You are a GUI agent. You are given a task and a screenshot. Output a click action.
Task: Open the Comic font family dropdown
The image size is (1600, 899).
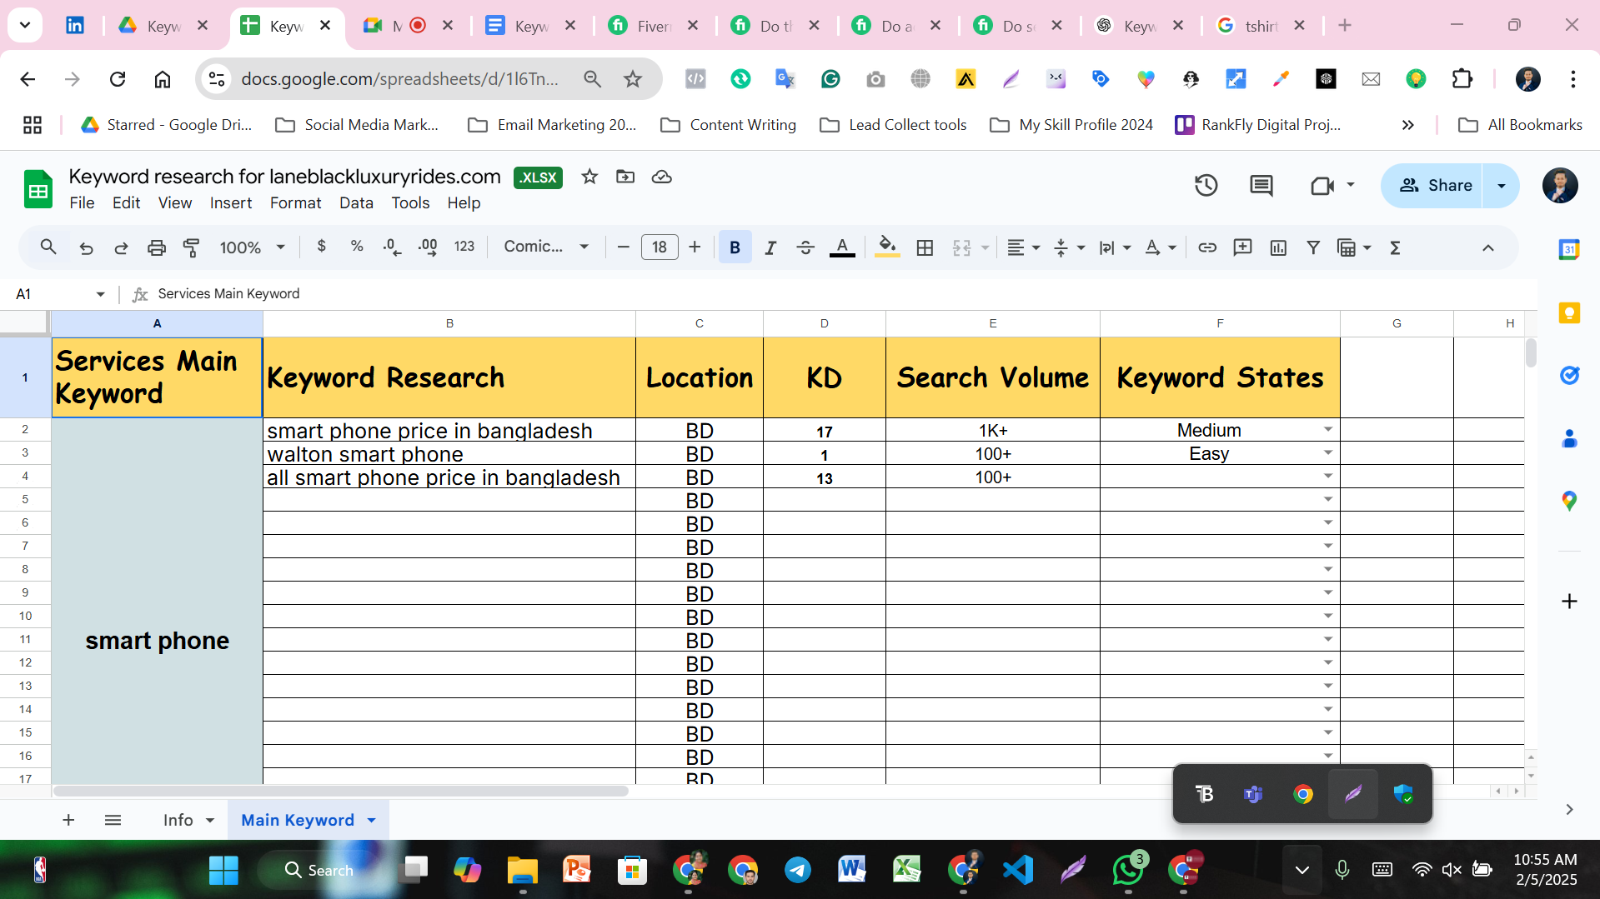pyautogui.click(x=546, y=247)
